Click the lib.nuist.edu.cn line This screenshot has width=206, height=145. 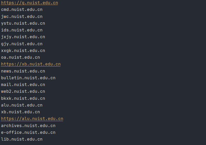click(x=22, y=139)
